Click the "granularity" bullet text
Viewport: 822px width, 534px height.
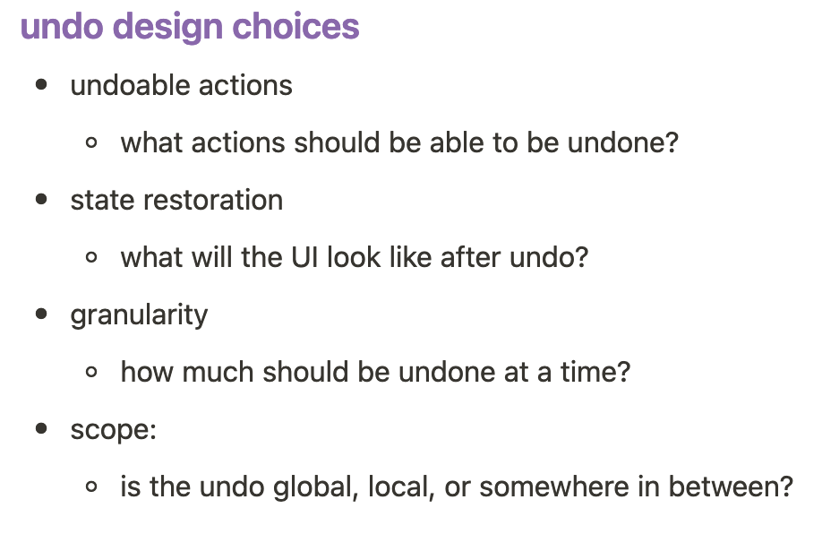coord(139,314)
